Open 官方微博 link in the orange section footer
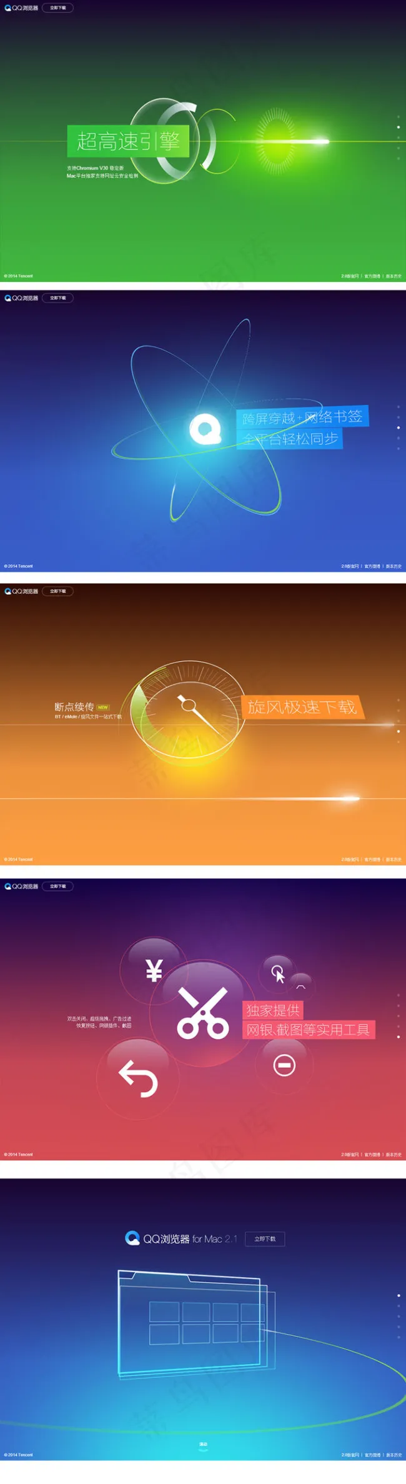This screenshot has height=1484, width=406. click(372, 860)
